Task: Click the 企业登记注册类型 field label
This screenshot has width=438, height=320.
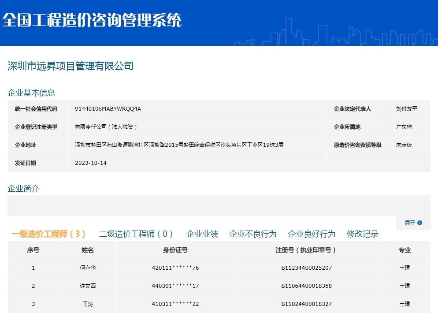Action: (x=36, y=127)
